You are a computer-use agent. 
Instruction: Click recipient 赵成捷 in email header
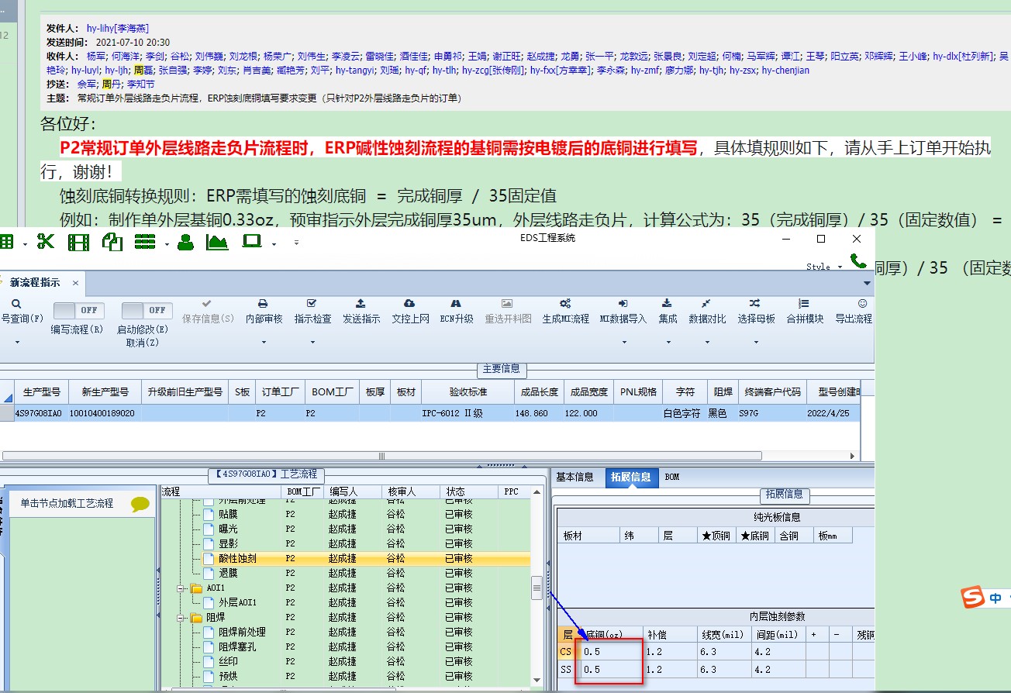(540, 57)
